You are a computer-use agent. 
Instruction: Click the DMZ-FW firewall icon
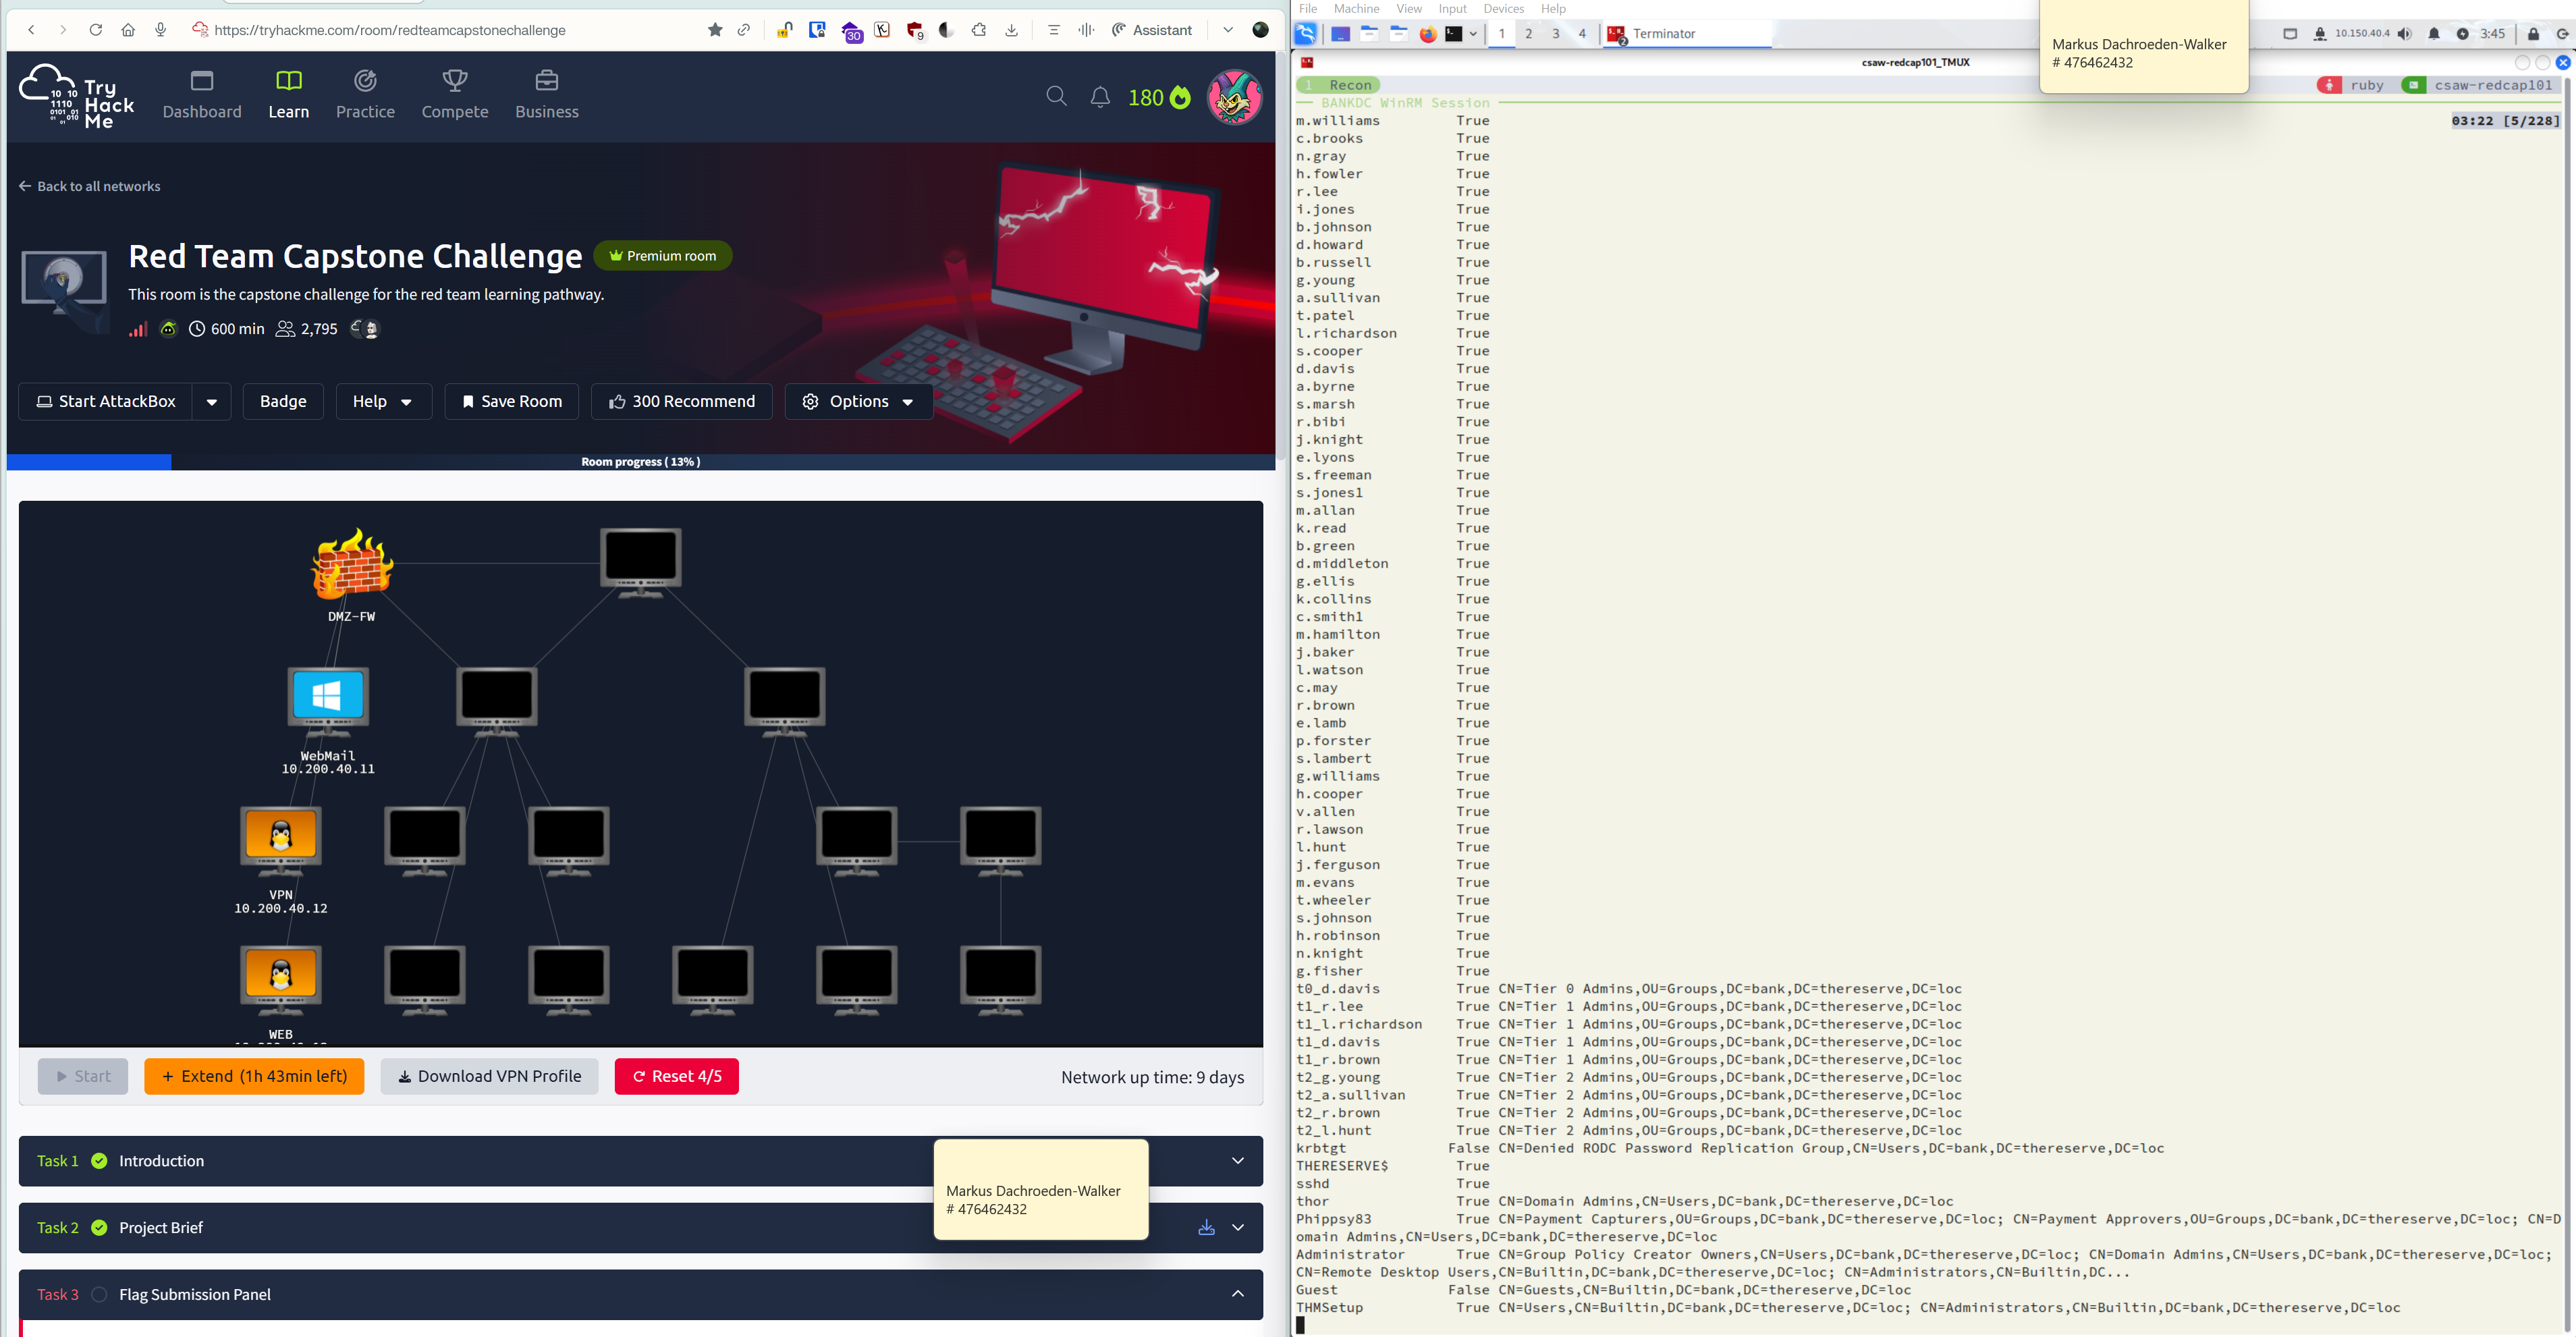(x=352, y=565)
